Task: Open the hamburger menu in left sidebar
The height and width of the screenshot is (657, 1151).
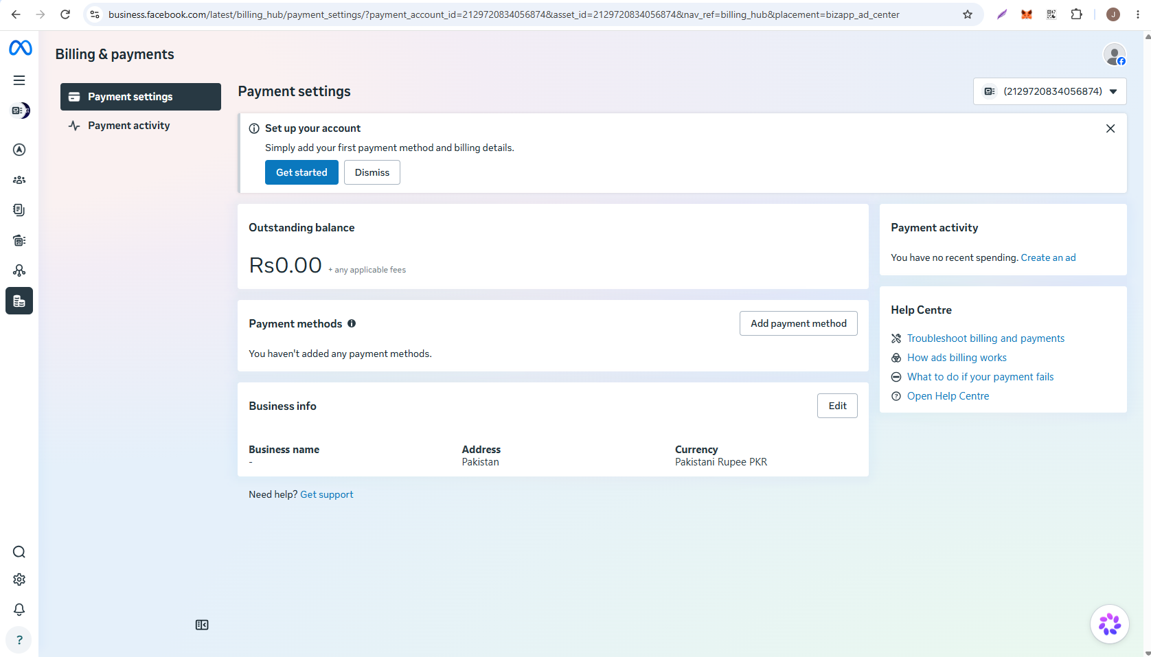Action: point(19,80)
